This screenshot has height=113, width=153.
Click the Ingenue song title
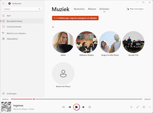[18, 106]
